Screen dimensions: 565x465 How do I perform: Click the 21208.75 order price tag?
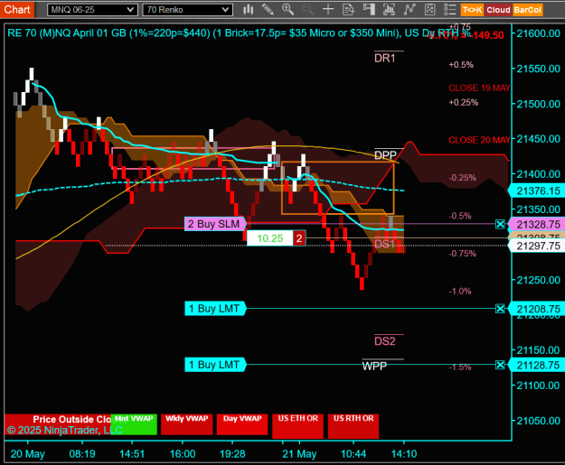[536, 309]
